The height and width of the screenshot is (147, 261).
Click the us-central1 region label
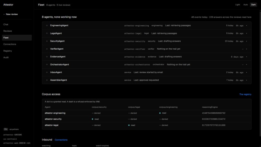coord(10,139)
